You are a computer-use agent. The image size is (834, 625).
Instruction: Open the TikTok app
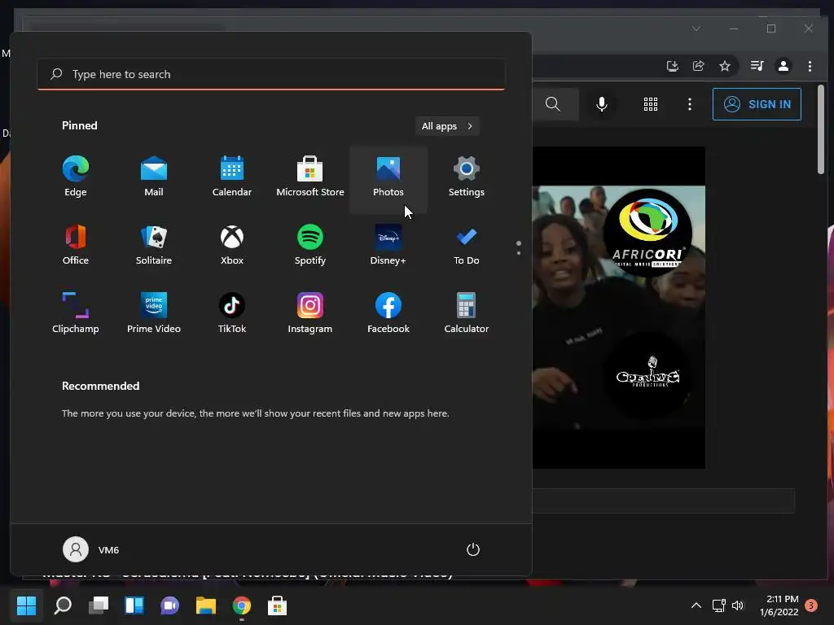[232, 313]
